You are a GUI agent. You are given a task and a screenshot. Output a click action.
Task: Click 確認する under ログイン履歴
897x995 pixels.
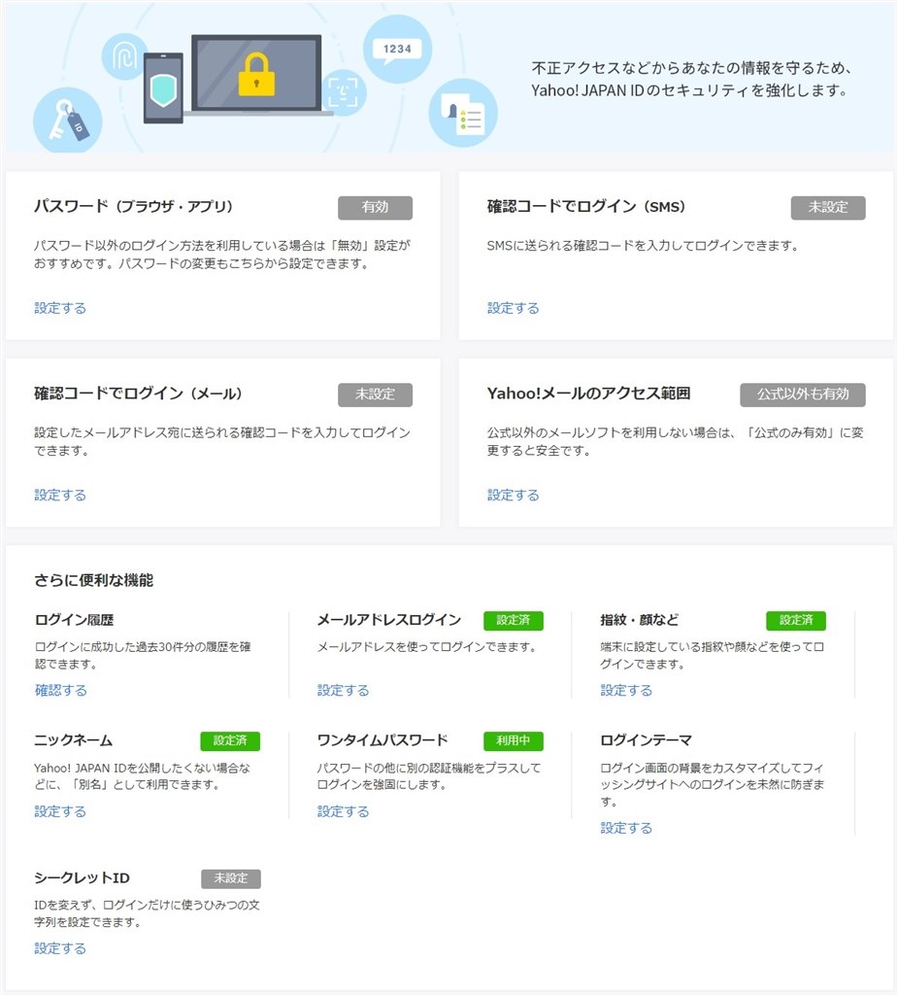coord(59,690)
